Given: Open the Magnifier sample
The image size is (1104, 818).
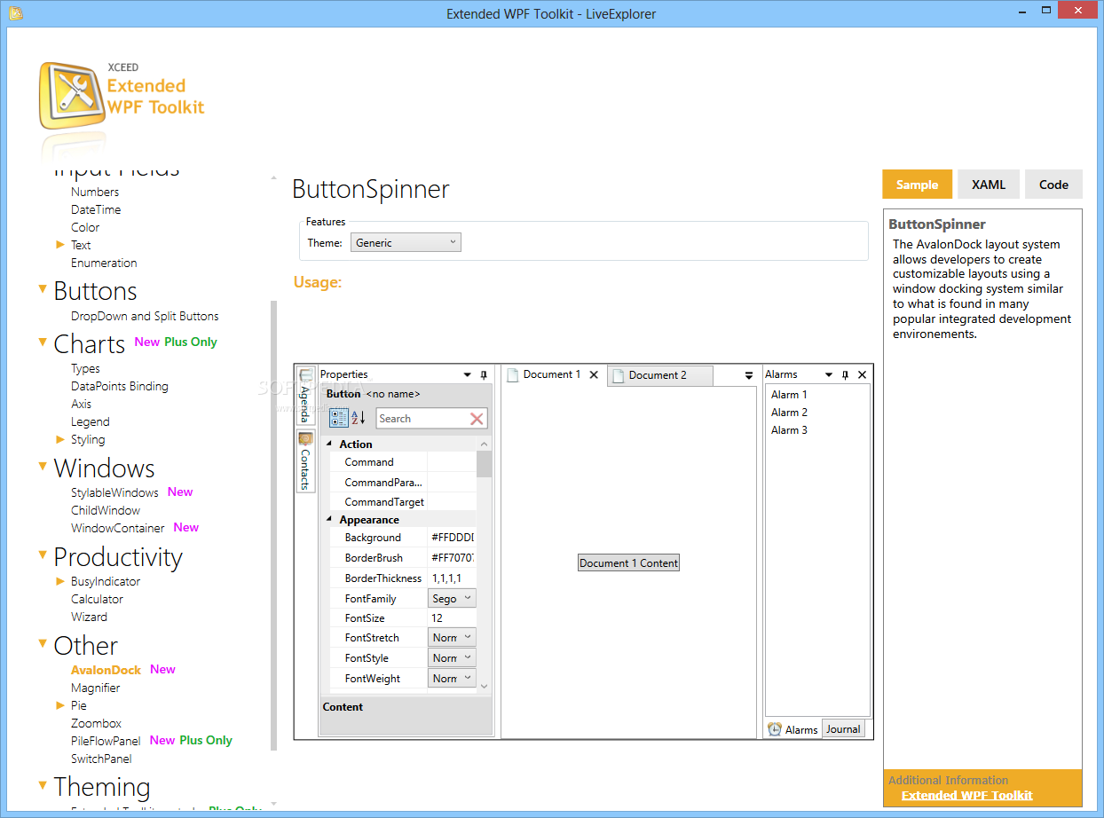Looking at the screenshot, I should (x=95, y=688).
